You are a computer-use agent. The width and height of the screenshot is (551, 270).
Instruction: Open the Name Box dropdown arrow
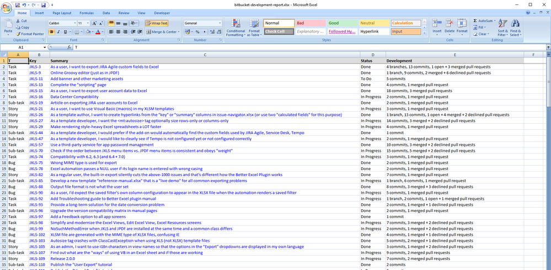pos(45,47)
